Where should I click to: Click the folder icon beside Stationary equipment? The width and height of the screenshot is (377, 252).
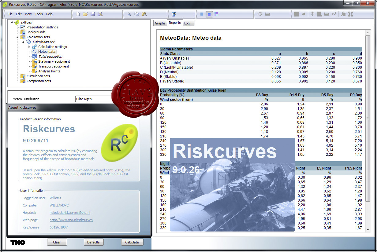(34, 61)
